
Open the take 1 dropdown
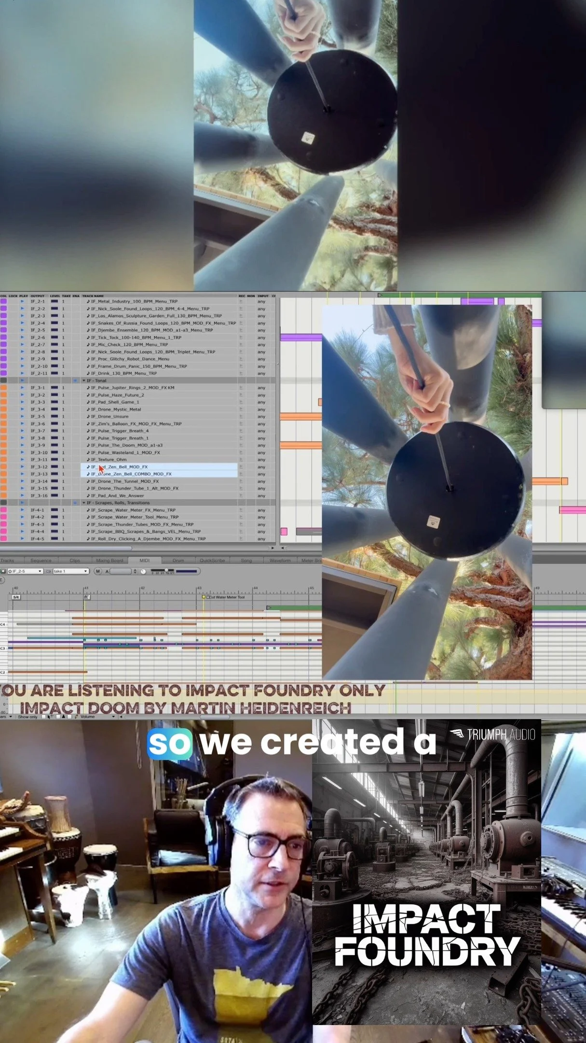pos(71,571)
